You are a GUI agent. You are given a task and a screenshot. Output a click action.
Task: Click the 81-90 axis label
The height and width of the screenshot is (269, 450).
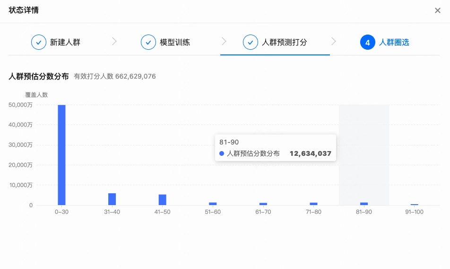pyautogui.click(x=364, y=212)
